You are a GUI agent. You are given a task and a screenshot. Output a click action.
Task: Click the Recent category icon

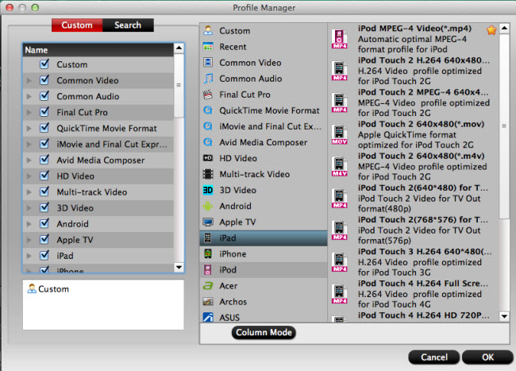click(x=208, y=47)
